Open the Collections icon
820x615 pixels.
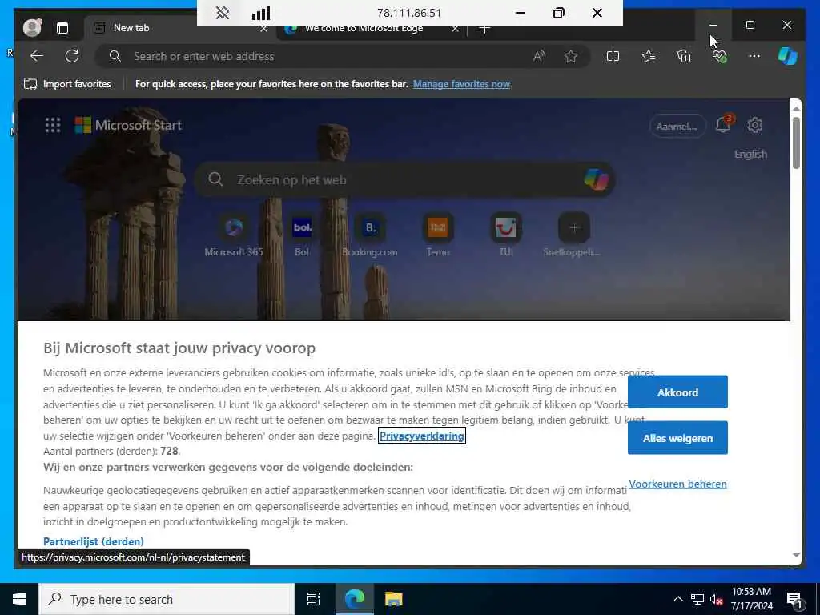[x=684, y=56]
